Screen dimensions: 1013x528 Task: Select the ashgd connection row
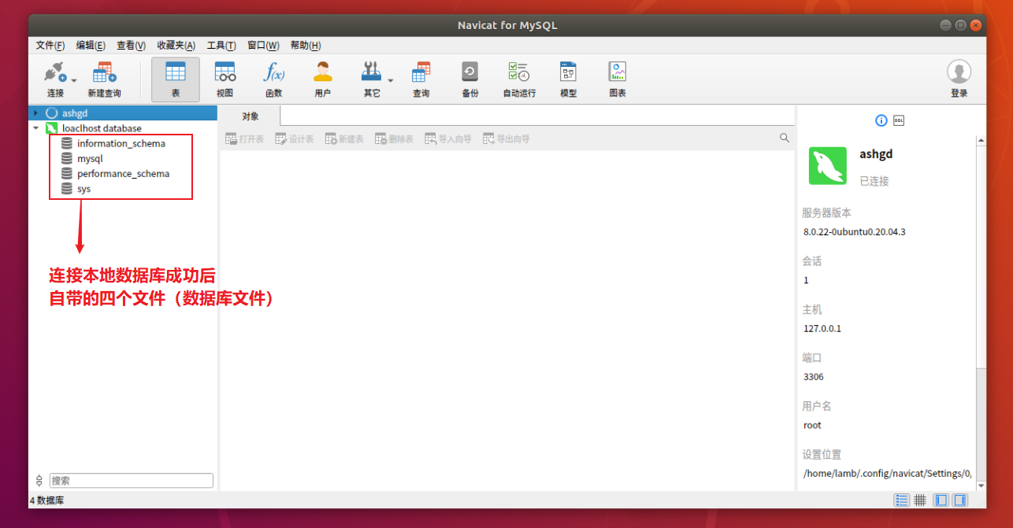(123, 113)
